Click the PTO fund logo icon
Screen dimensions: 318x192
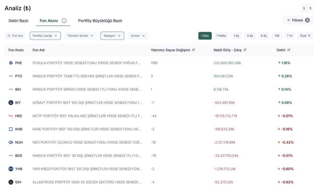(x=11, y=76)
